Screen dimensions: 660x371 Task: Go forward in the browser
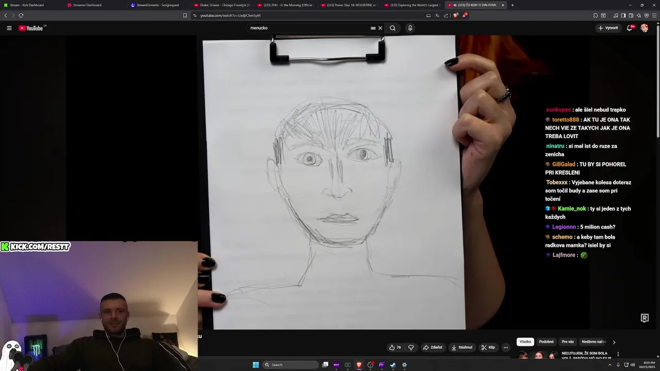[x=13, y=15]
